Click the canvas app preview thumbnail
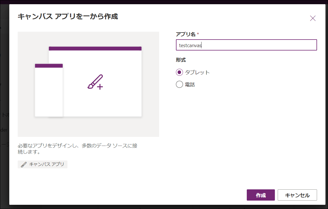The width and height of the screenshot is (328, 209). click(89, 84)
